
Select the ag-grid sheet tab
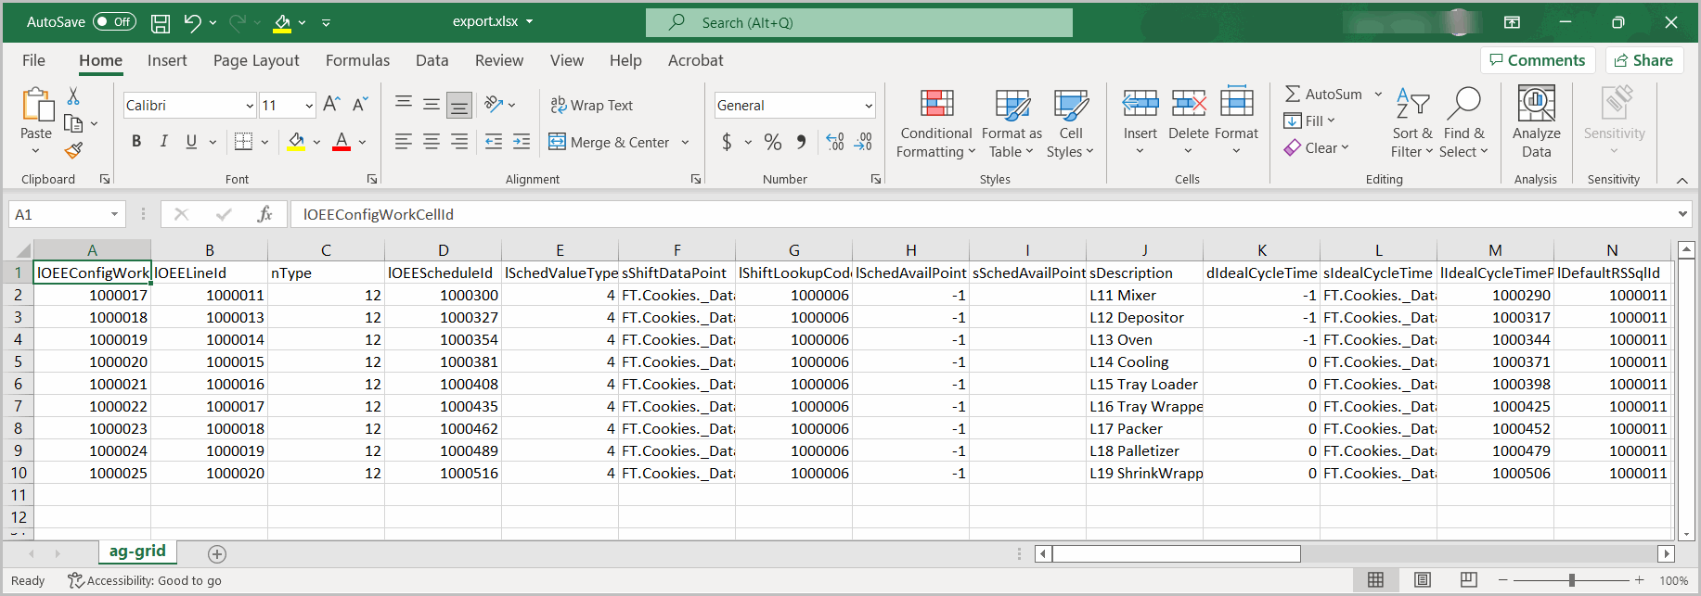click(x=137, y=552)
